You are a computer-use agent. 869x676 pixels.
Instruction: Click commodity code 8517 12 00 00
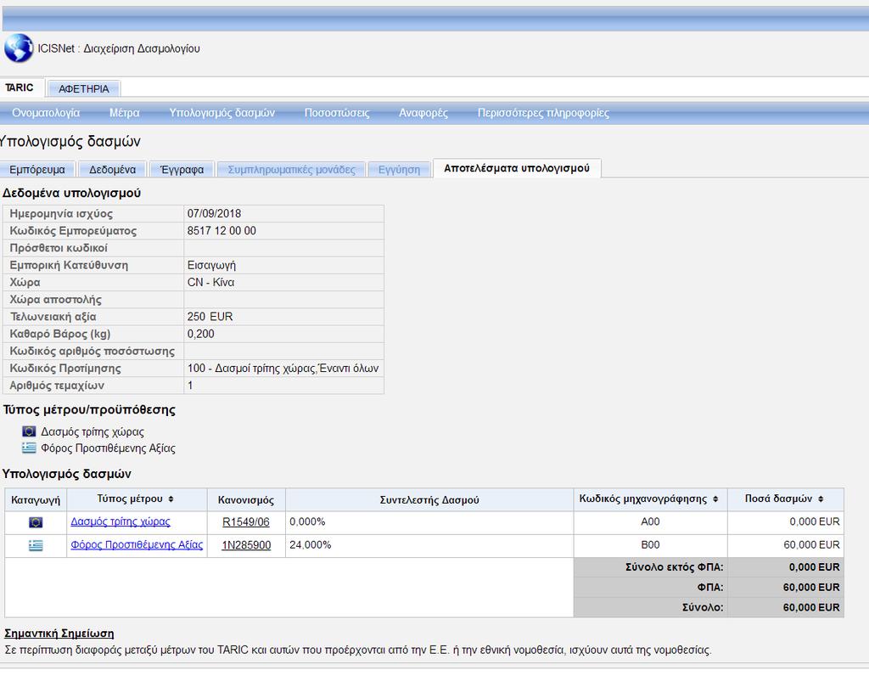(x=221, y=231)
